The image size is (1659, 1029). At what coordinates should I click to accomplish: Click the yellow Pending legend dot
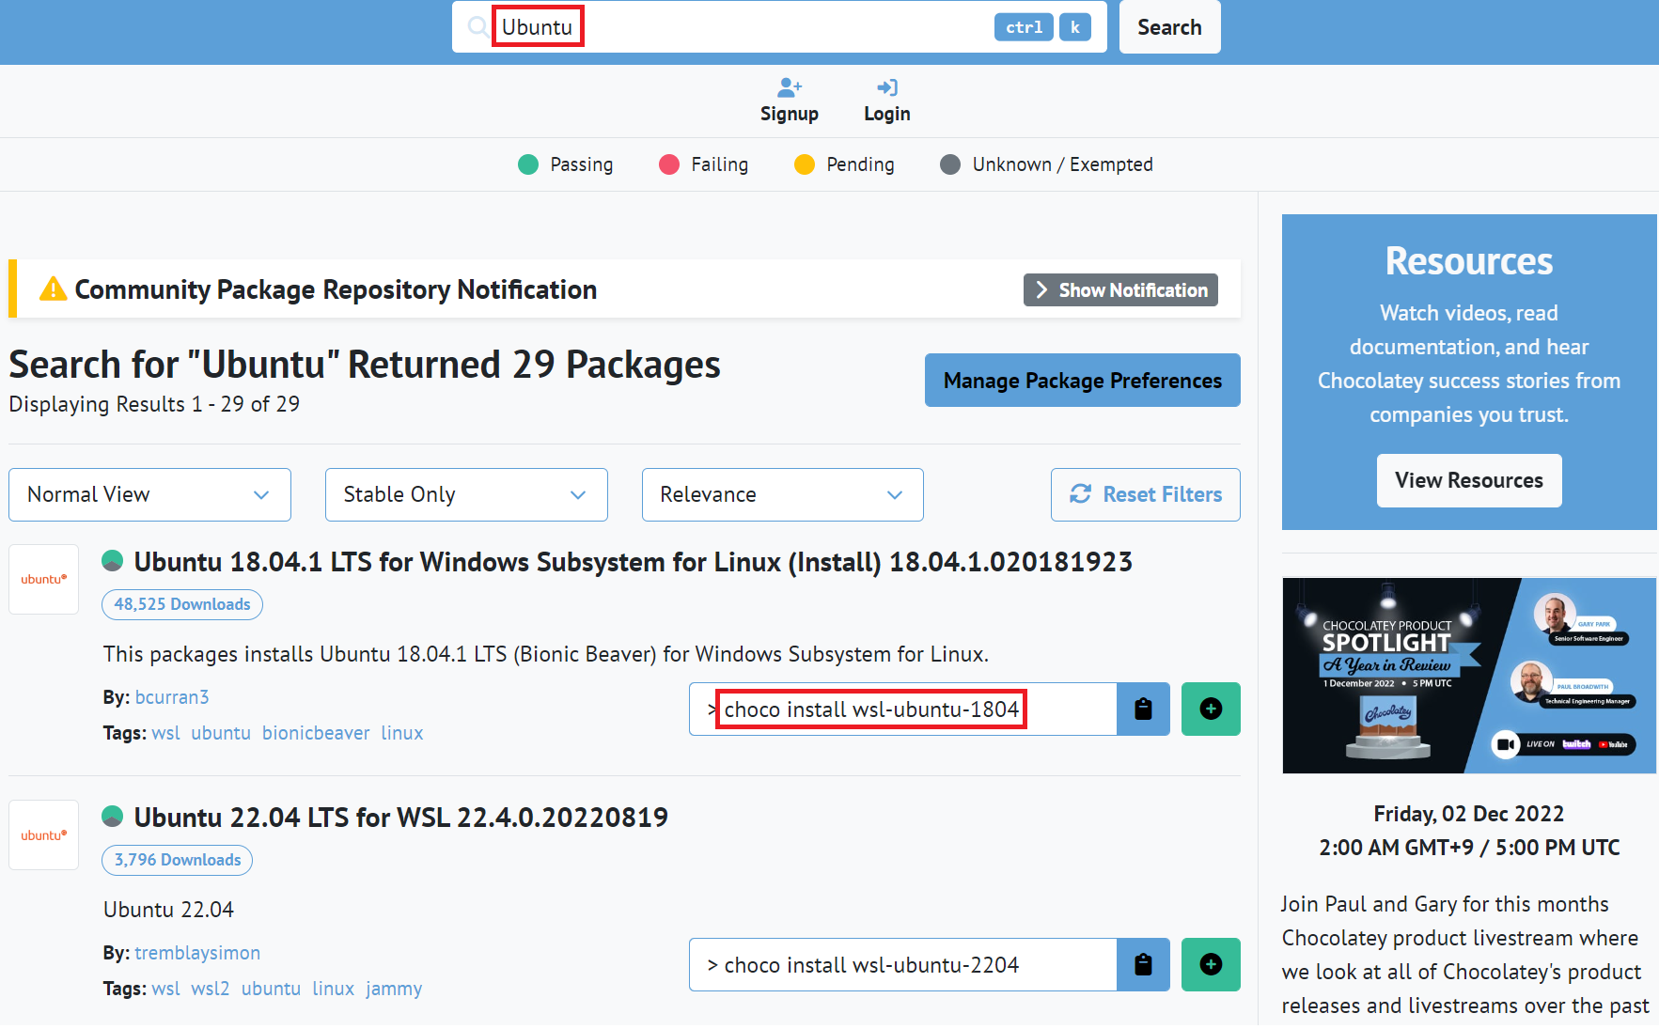805,164
